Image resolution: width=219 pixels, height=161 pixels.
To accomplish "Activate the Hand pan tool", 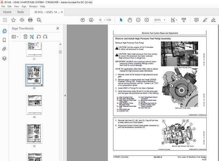I will [x=130, y=20].
